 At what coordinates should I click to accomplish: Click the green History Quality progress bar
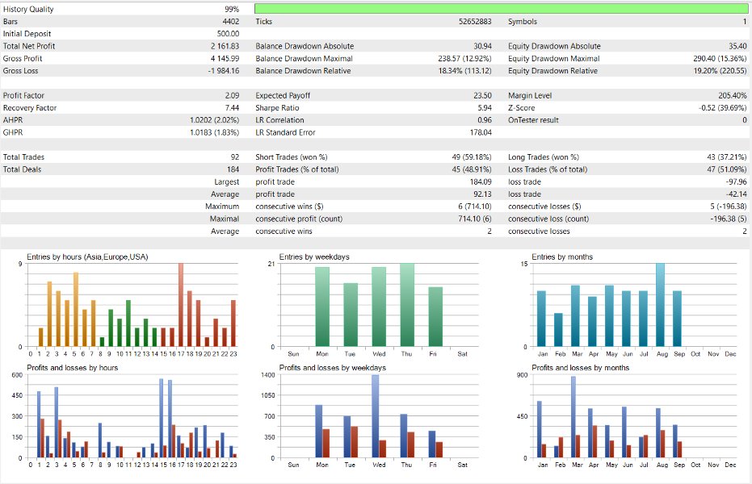(501, 9)
